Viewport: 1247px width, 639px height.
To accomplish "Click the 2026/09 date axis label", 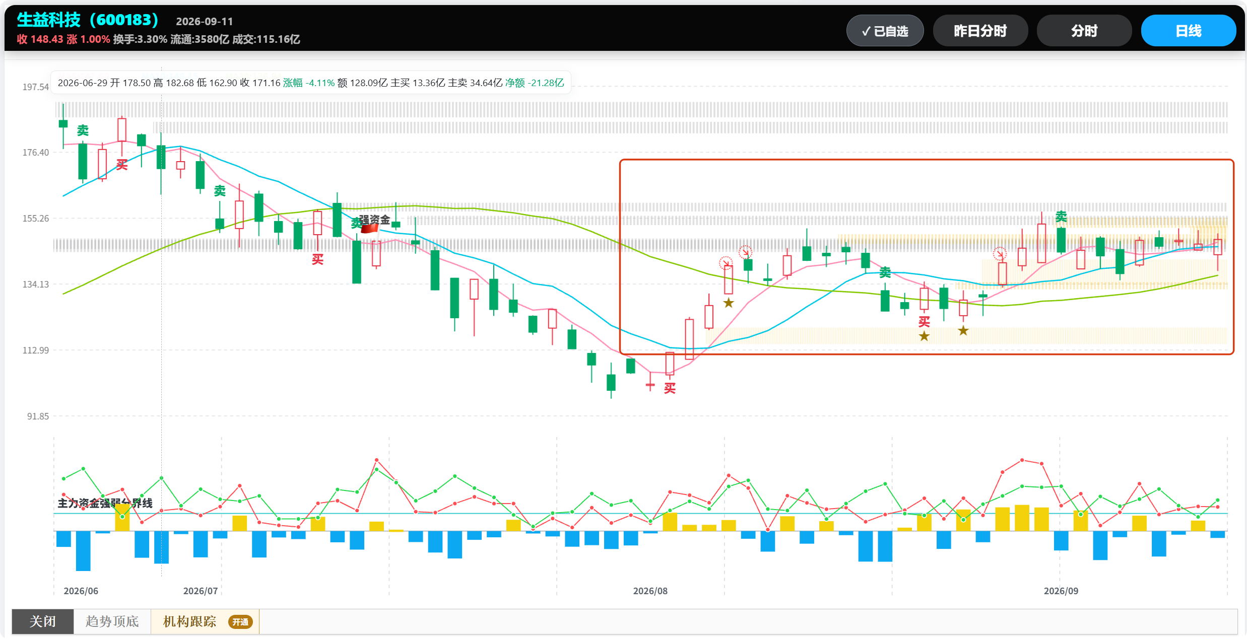I will pos(1061,591).
